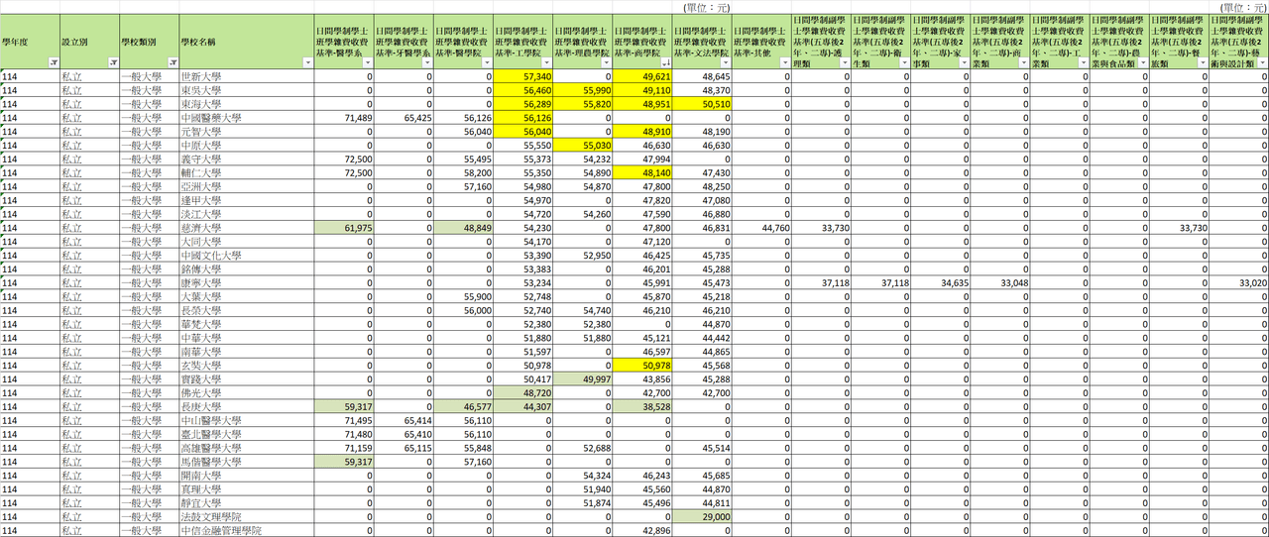Open filter dropdown for 農業與食品類 column

(x=1141, y=62)
